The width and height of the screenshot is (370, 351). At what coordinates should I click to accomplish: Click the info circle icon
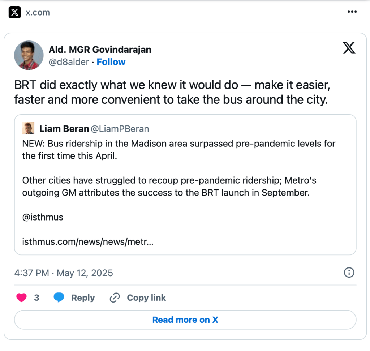[x=349, y=273]
